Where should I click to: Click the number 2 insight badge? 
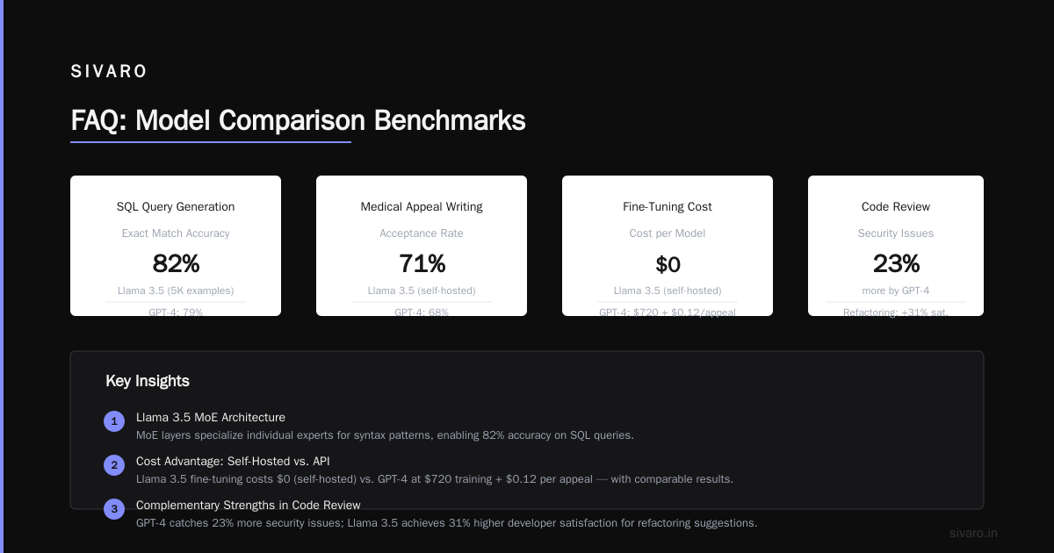tap(114, 465)
